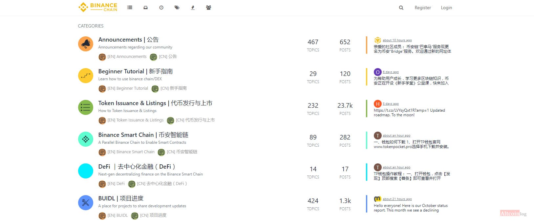Open [CN] 项目进度 subcategory link

click(x=153, y=215)
